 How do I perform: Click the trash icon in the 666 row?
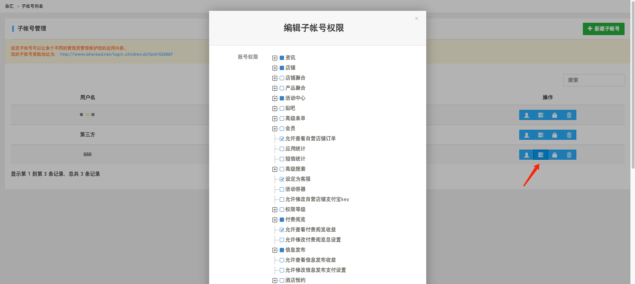click(569, 155)
